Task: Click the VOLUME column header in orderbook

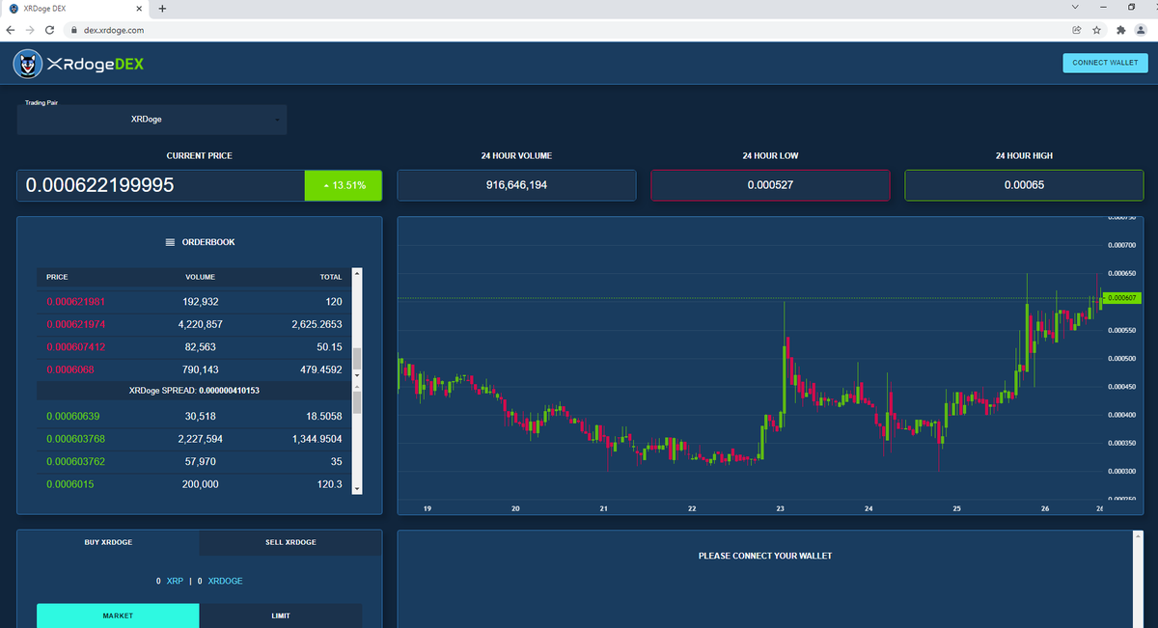Action: [x=201, y=277]
